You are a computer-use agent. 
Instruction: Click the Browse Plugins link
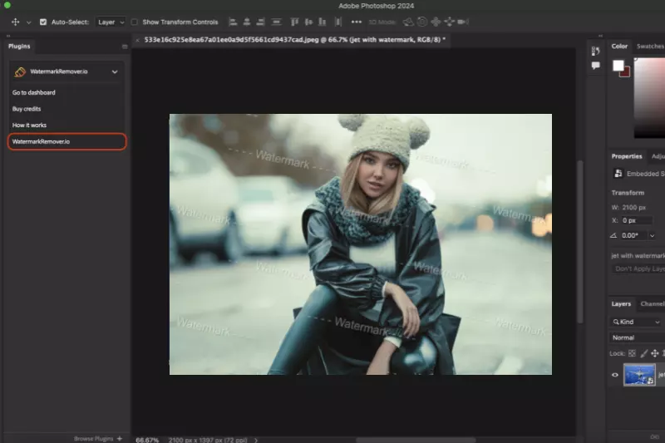[x=93, y=439]
